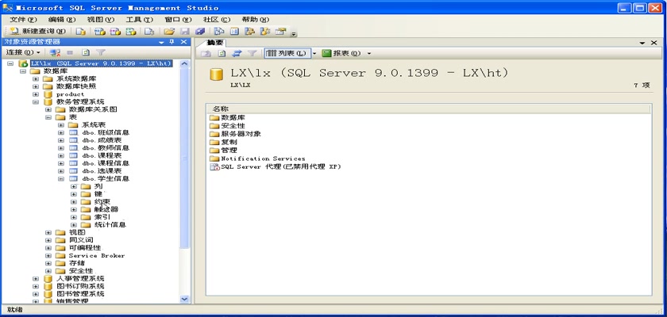Open the View (视图) menu

point(101,20)
